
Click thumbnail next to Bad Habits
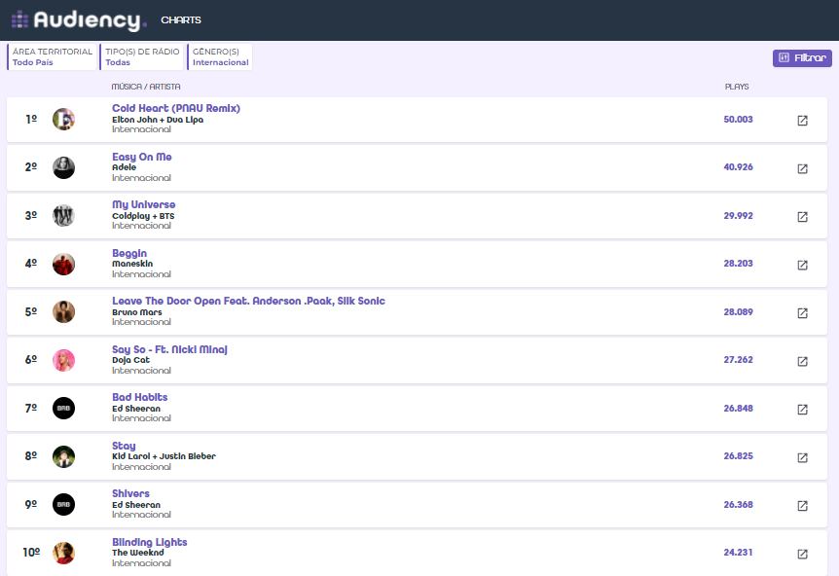[x=63, y=408]
